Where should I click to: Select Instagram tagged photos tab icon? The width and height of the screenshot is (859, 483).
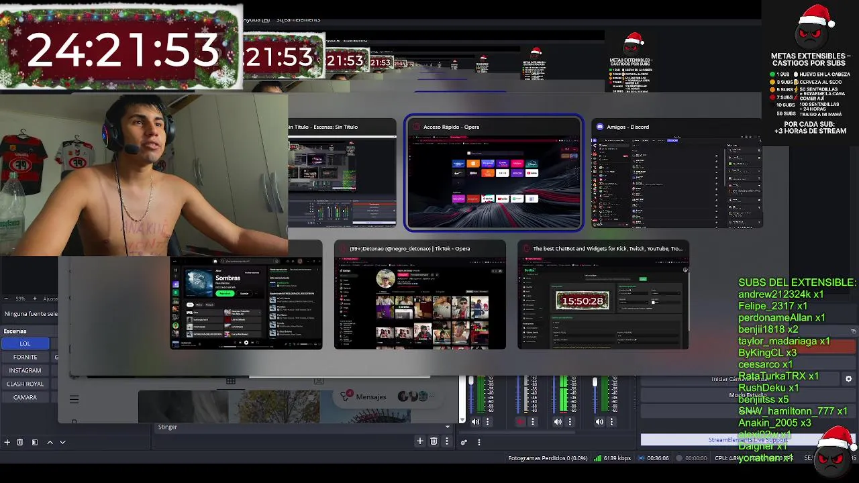(319, 381)
